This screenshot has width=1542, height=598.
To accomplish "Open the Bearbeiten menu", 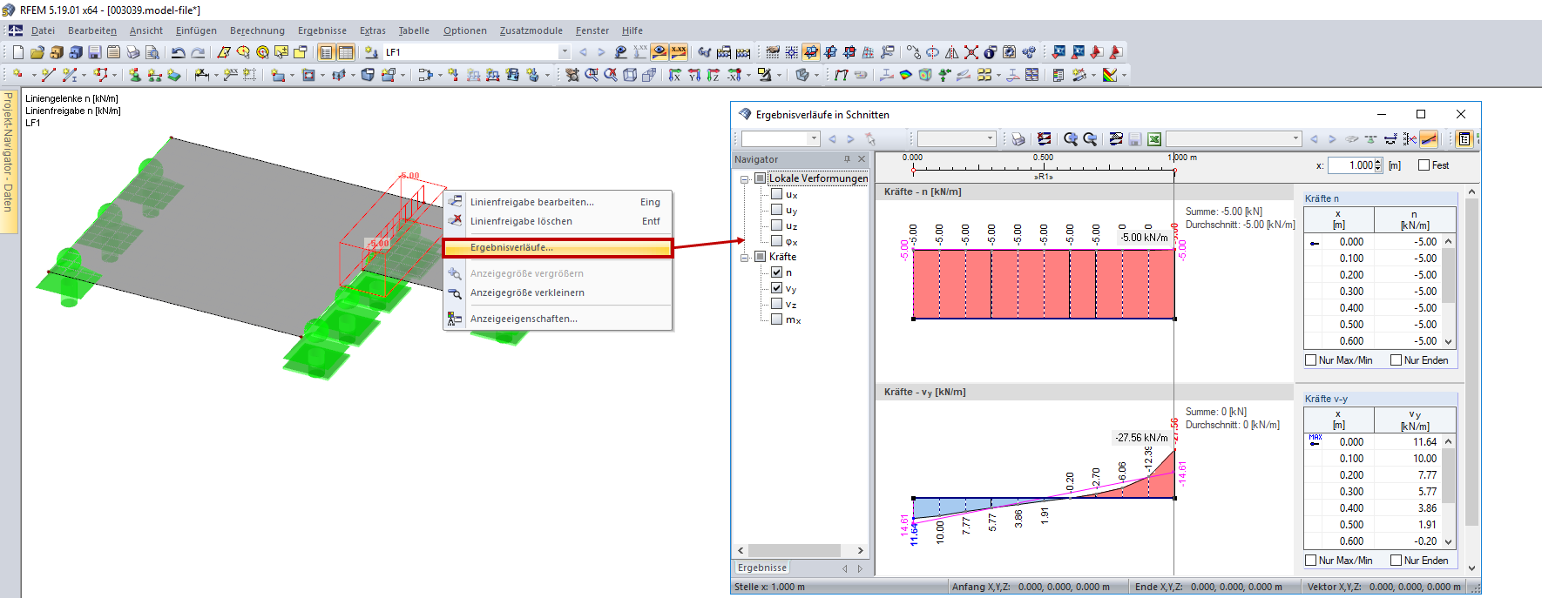I will coord(92,30).
